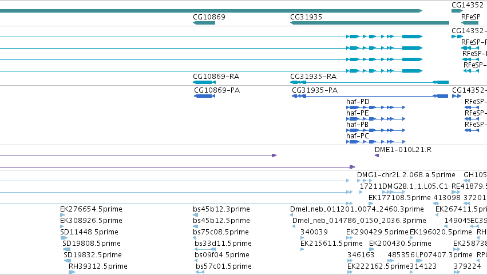Screen dimensions: 487x275
Task: Click the haf-PE coding sequence label
Action: 358,113
